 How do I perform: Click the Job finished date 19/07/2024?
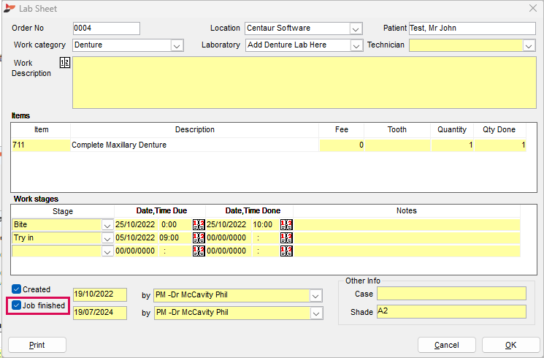(x=100, y=313)
